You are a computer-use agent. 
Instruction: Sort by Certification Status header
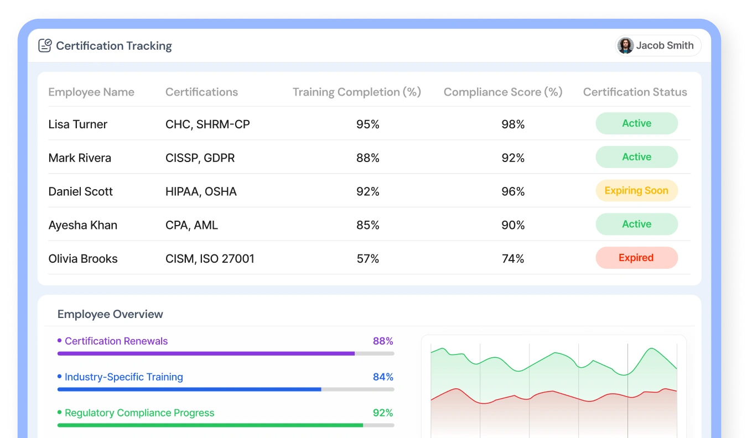pyautogui.click(x=635, y=92)
